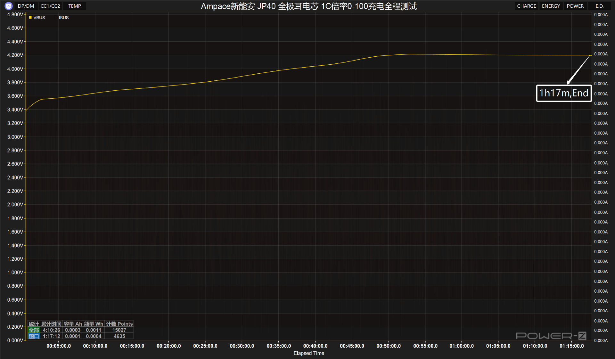Click the 00:50:00.0 time axis tick
615x359 pixels.
pos(389,346)
